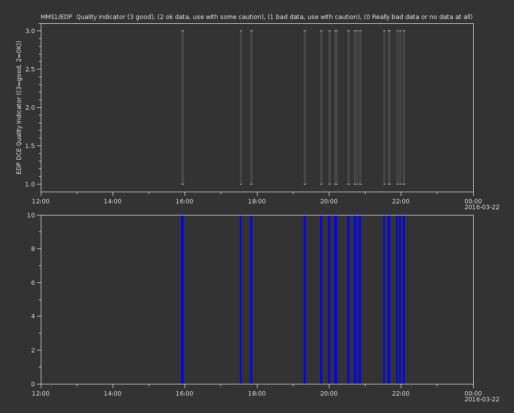
Task: Click 20:00 label under the blue-bar plot
Action: (x=329, y=394)
